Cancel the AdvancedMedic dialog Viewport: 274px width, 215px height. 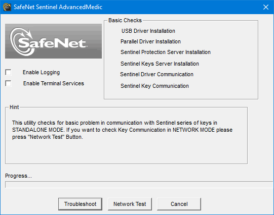click(179, 204)
